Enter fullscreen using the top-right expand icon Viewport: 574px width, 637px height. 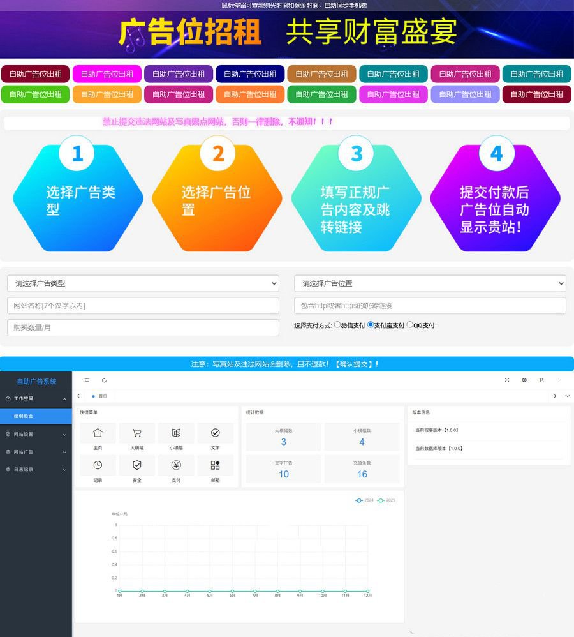[507, 380]
